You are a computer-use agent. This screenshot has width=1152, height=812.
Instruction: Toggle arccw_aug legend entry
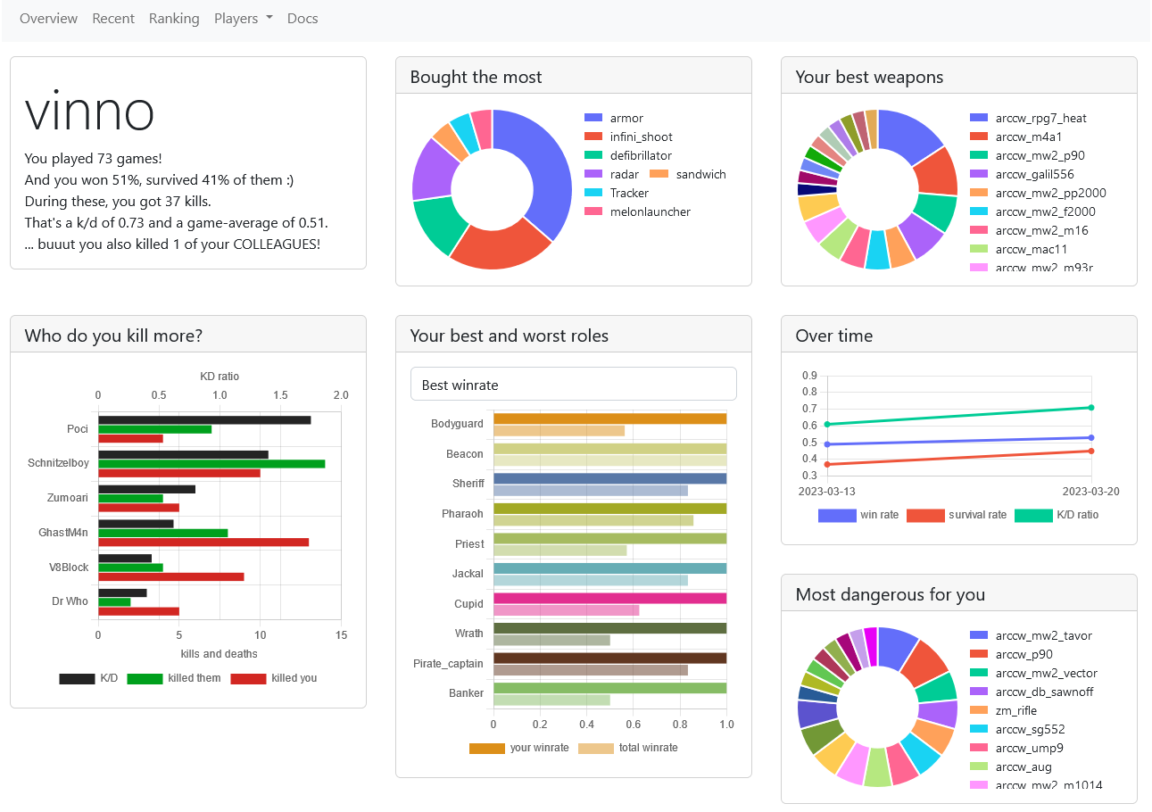coord(1011,767)
